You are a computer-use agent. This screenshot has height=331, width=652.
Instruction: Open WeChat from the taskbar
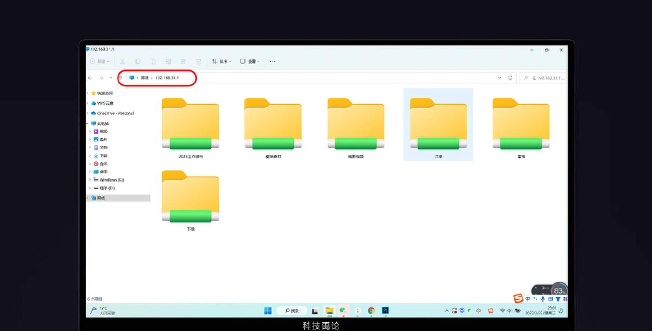343,310
